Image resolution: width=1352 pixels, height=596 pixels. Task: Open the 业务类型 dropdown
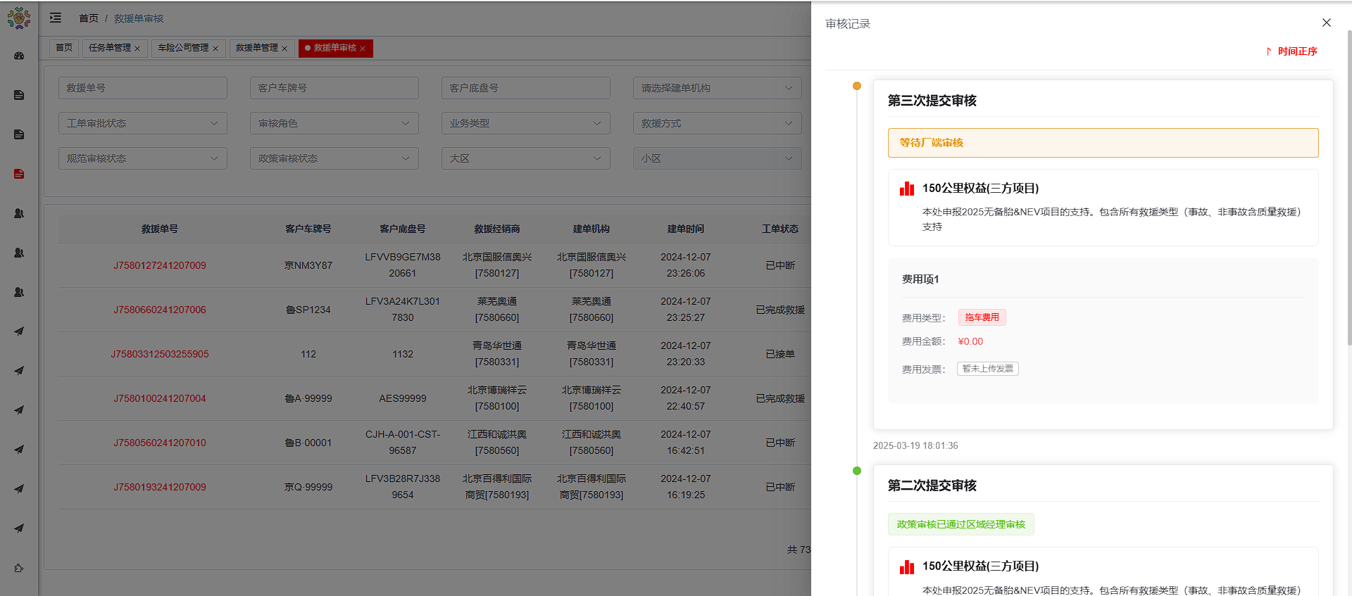[525, 123]
